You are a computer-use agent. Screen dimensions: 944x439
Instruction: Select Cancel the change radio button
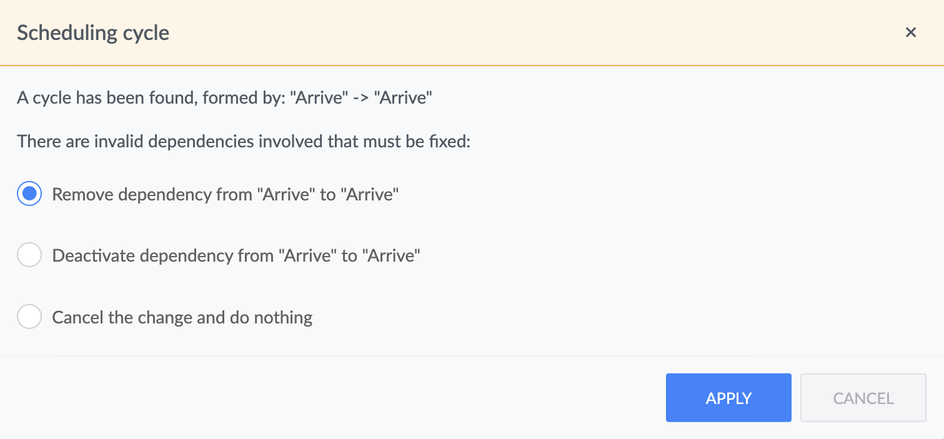point(29,317)
